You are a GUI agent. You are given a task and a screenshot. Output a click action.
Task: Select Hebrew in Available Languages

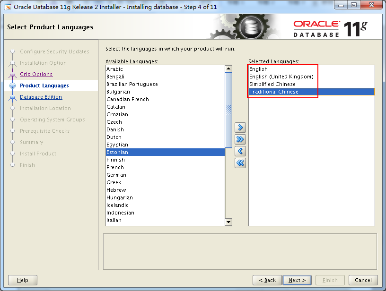coord(165,190)
